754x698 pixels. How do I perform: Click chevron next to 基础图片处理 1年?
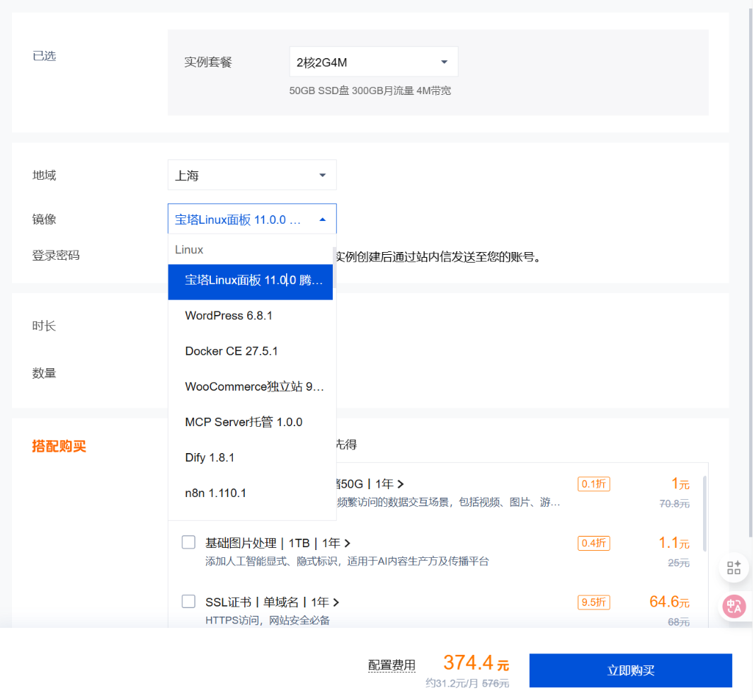pos(347,543)
